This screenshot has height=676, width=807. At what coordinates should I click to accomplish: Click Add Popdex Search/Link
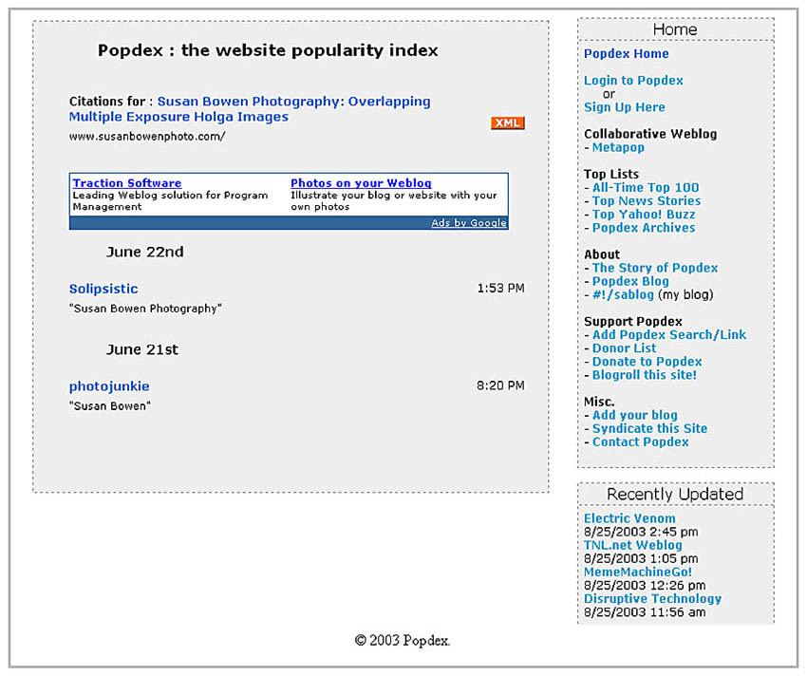tap(668, 334)
